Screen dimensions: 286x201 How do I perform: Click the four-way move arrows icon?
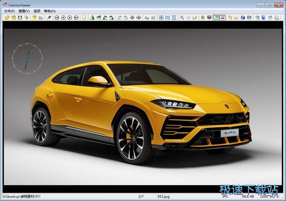(188, 18)
